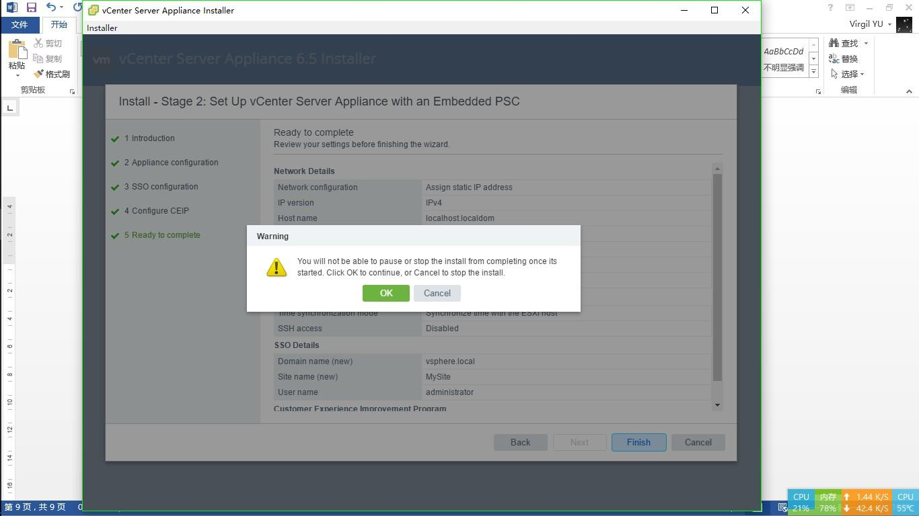This screenshot has width=919, height=516.
Task: Click the 查找 (Find) binoculars icon
Action: click(x=834, y=43)
